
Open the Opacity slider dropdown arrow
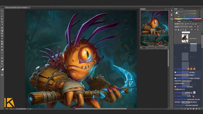(198, 27)
